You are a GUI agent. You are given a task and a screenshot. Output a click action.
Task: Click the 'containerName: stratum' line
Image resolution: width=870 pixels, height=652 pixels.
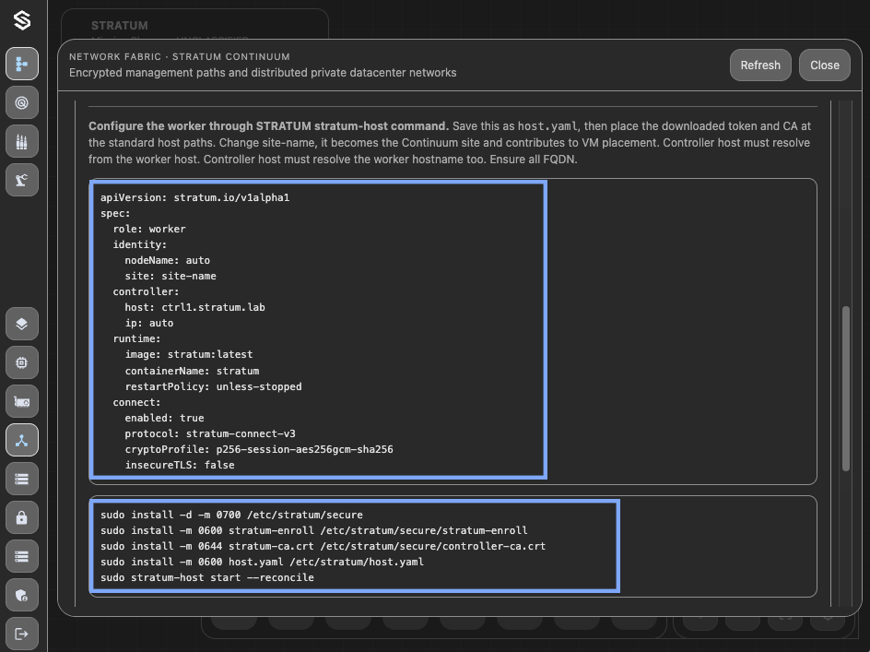(192, 371)
